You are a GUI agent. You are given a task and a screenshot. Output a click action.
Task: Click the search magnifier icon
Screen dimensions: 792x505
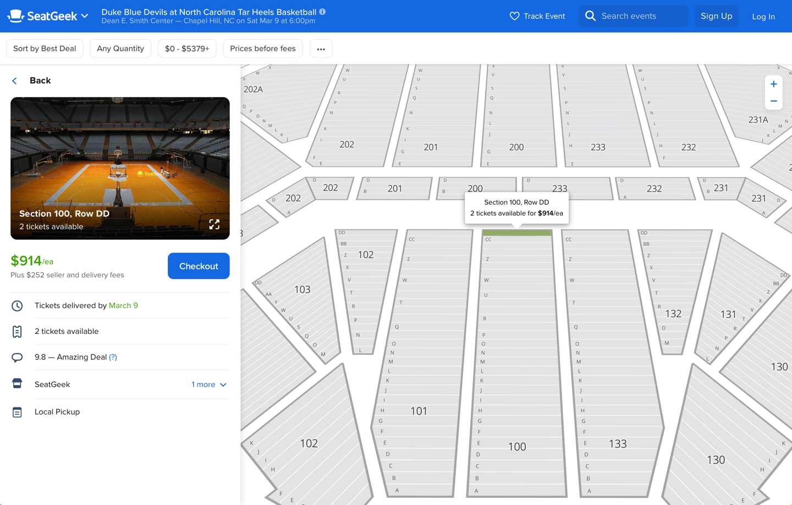pos(590,16)
